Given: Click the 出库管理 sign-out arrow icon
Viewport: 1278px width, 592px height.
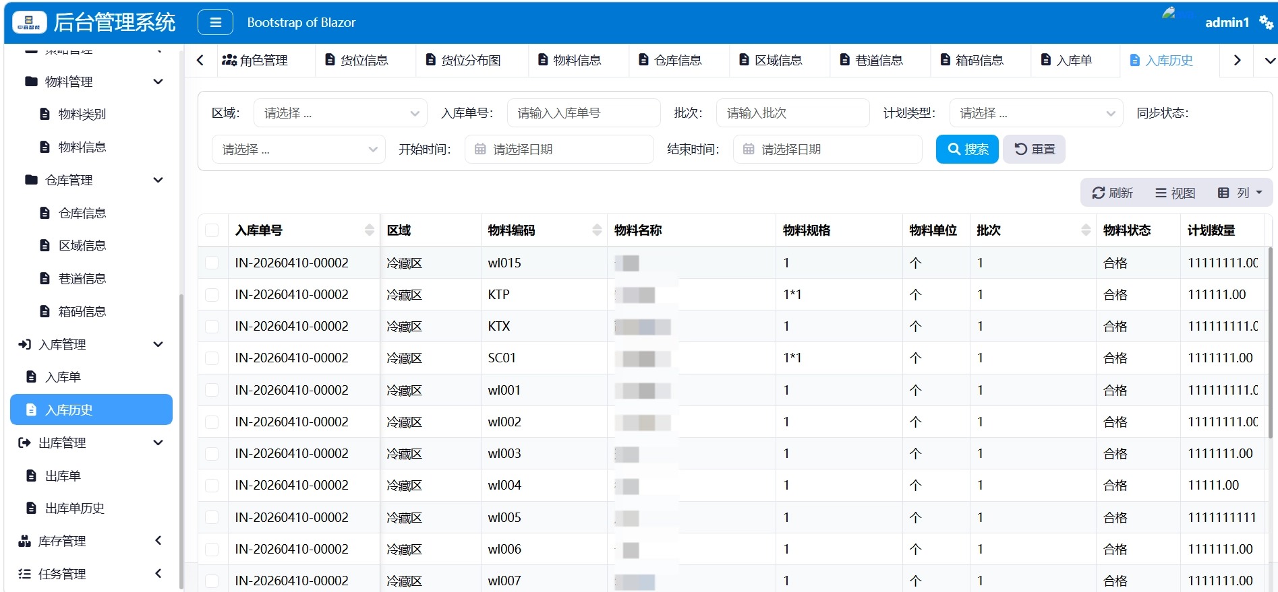Looking at the screenshot, I should (x=25, y=442).
